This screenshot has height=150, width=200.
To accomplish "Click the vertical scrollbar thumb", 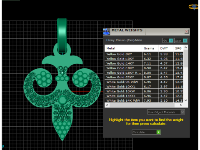I will pyautogui.click(x=186, y=59).
